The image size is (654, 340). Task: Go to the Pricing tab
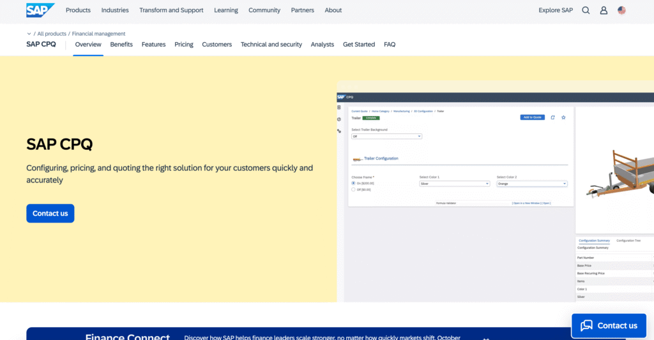tap(183, 44)
